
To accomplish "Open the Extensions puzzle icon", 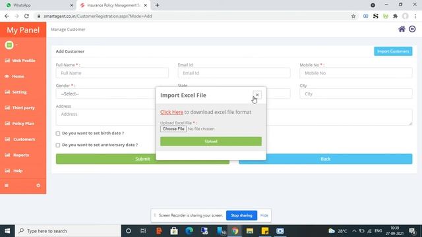I will point(396,16).
